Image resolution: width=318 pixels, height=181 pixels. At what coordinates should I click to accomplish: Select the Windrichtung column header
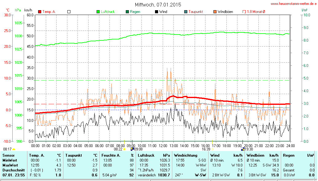186,155
